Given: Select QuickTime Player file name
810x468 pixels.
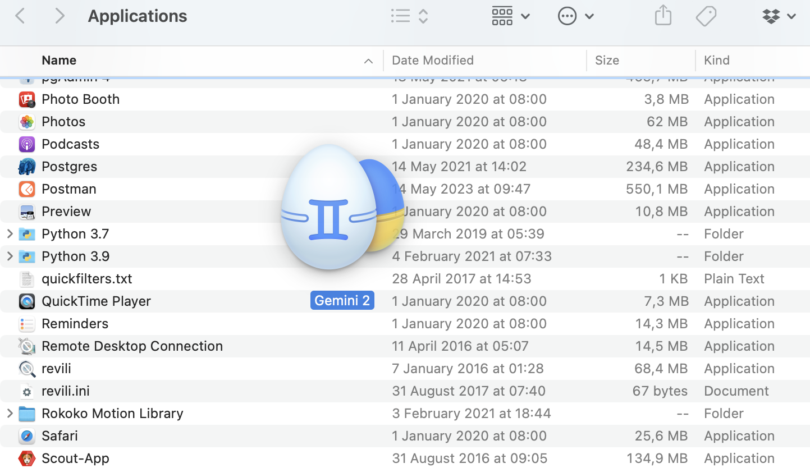Looking at the screenshot, I should point(96,301).
